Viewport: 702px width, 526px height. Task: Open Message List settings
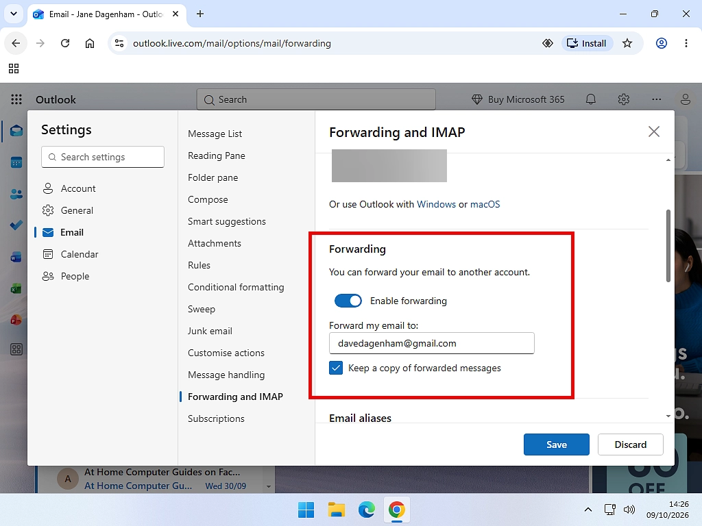pos(215,134)
